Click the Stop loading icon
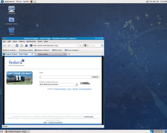The width and height of the screenshot is (167, 133). tap(22, 45)
